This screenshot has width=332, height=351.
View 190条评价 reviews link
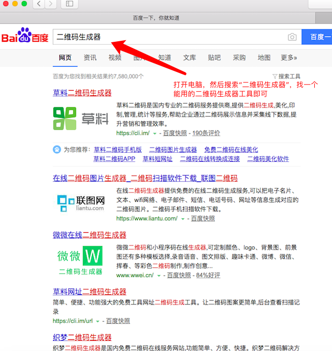206,133
